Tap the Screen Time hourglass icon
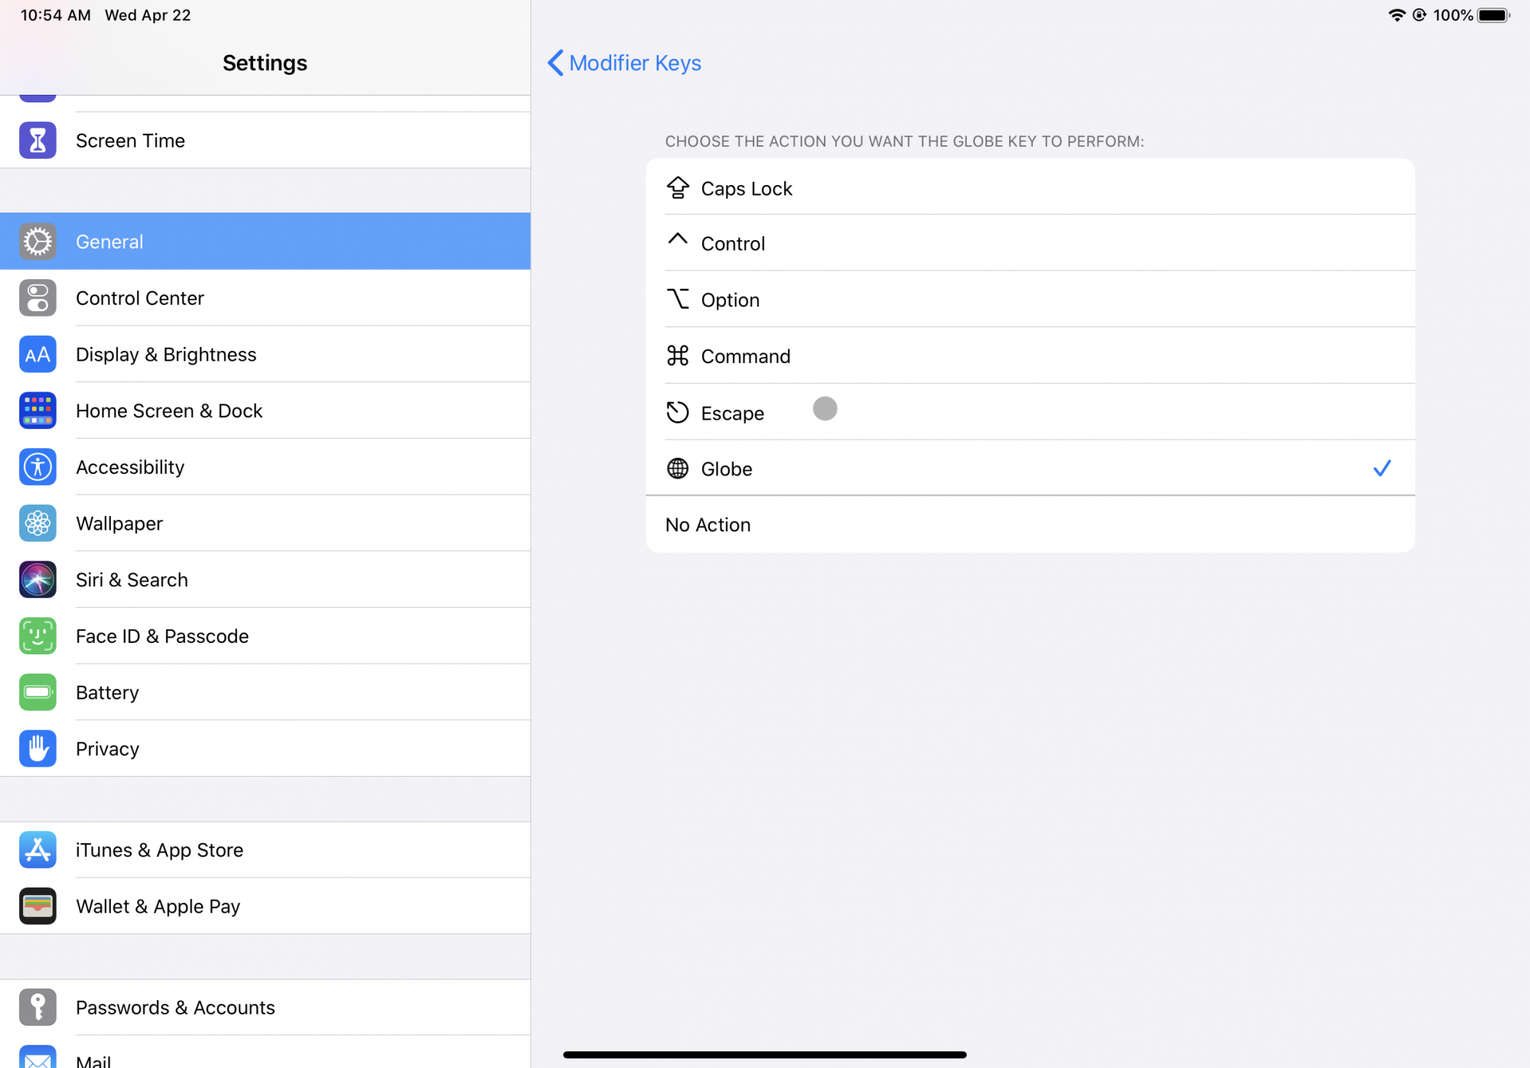Viewport: 1530px width, 1068px height. (37, 140)
